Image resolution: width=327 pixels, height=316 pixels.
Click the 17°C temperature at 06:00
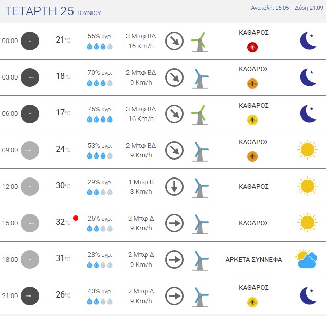point(63,112)
